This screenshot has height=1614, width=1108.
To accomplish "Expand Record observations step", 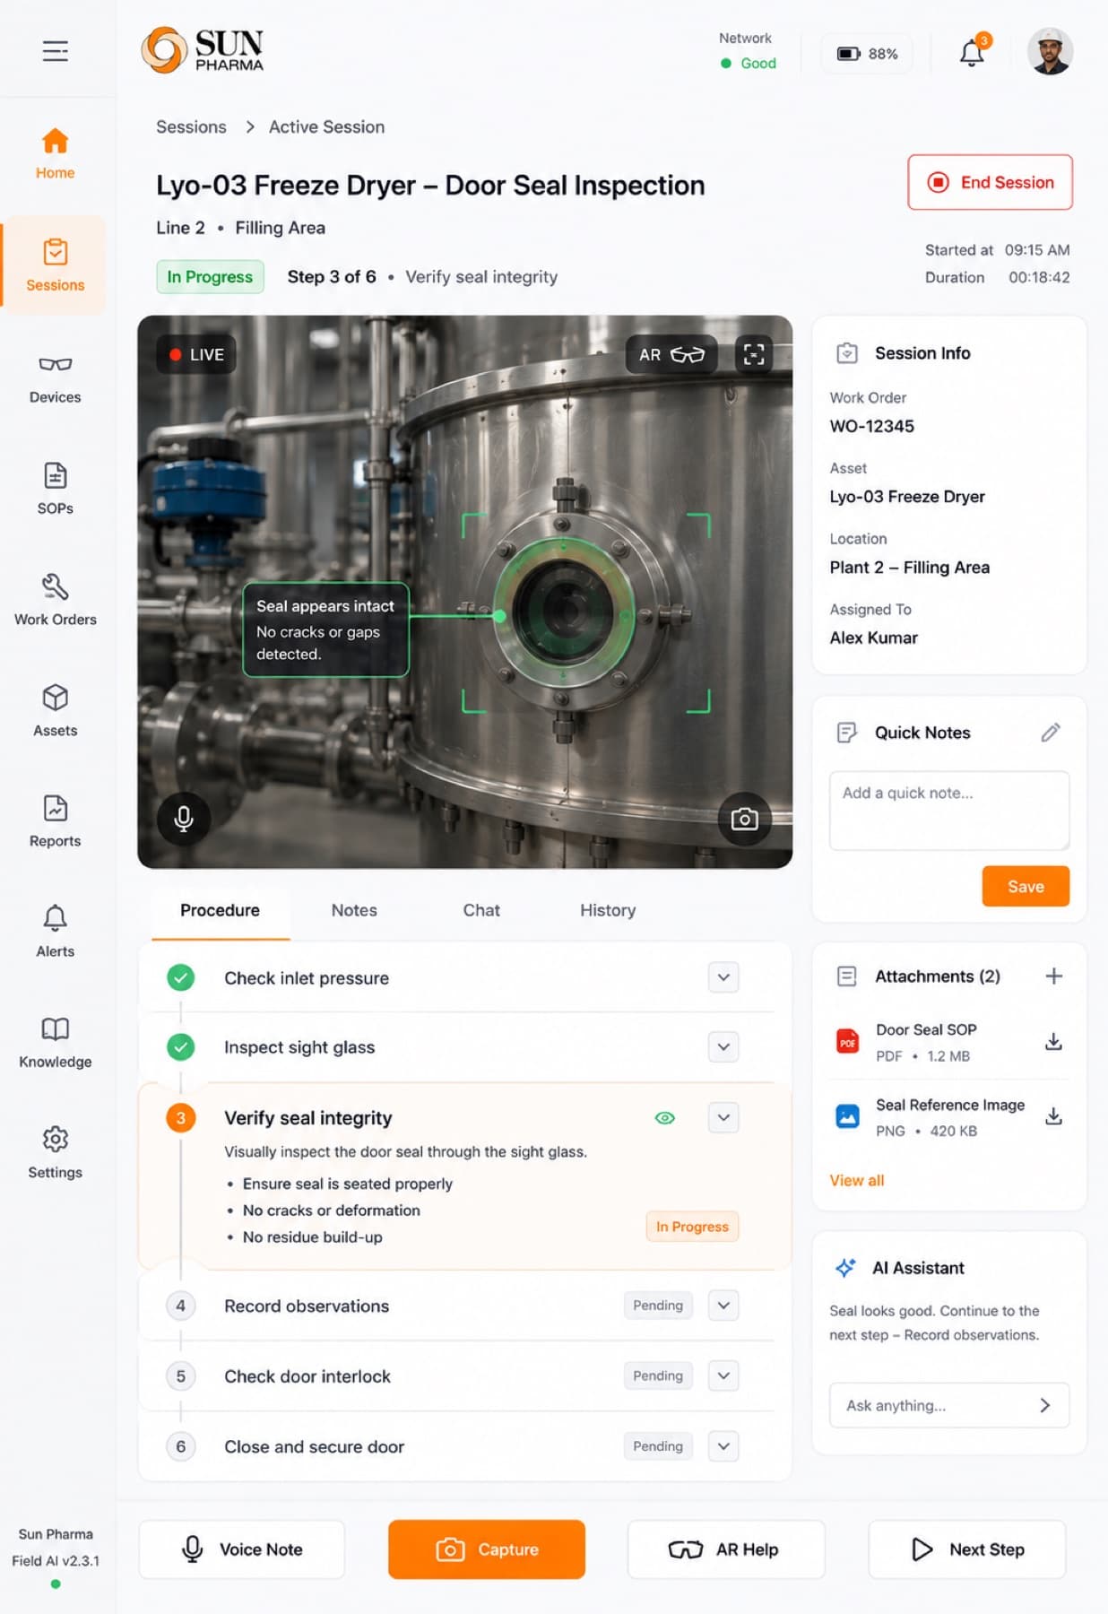I will [x=723, y=1306].
